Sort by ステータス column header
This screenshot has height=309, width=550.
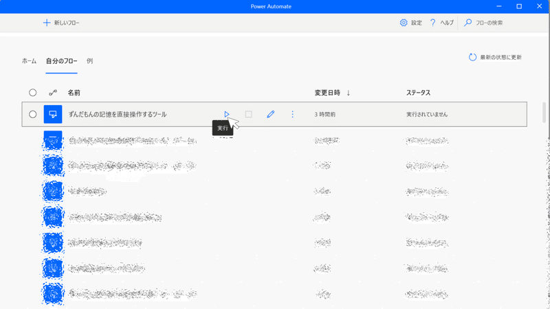tap(418, 93)
